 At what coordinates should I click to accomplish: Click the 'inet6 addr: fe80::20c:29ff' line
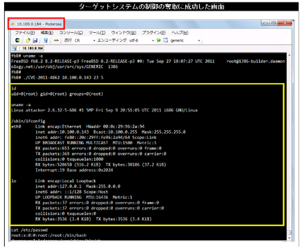click(x=96, y=138)
